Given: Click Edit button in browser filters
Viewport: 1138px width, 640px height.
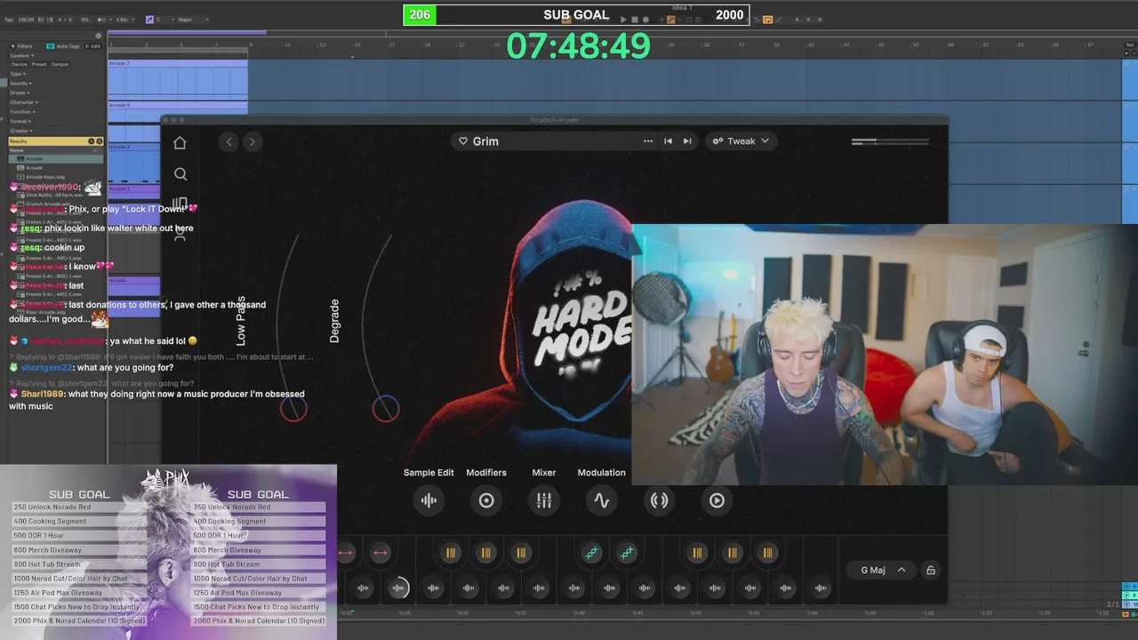Looking at the screenshot, I should [x=92, y=46].
